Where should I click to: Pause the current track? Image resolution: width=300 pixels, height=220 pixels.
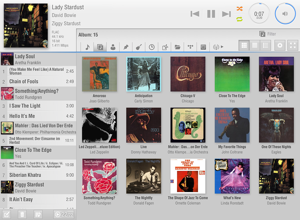tap(211, 14)
